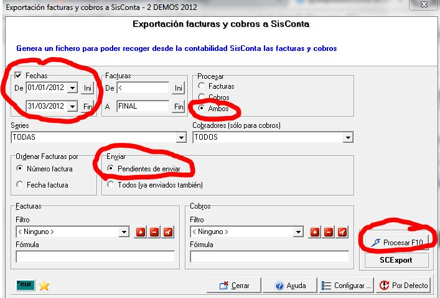
Task: Click the end date field 31/03/2012
Action: pos(47,106)
